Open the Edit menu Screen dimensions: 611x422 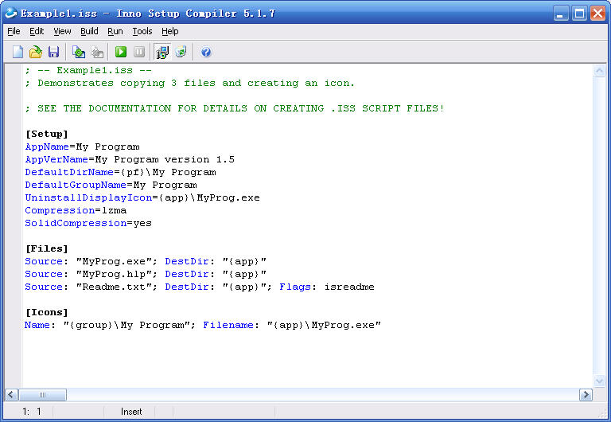point(37,31)
